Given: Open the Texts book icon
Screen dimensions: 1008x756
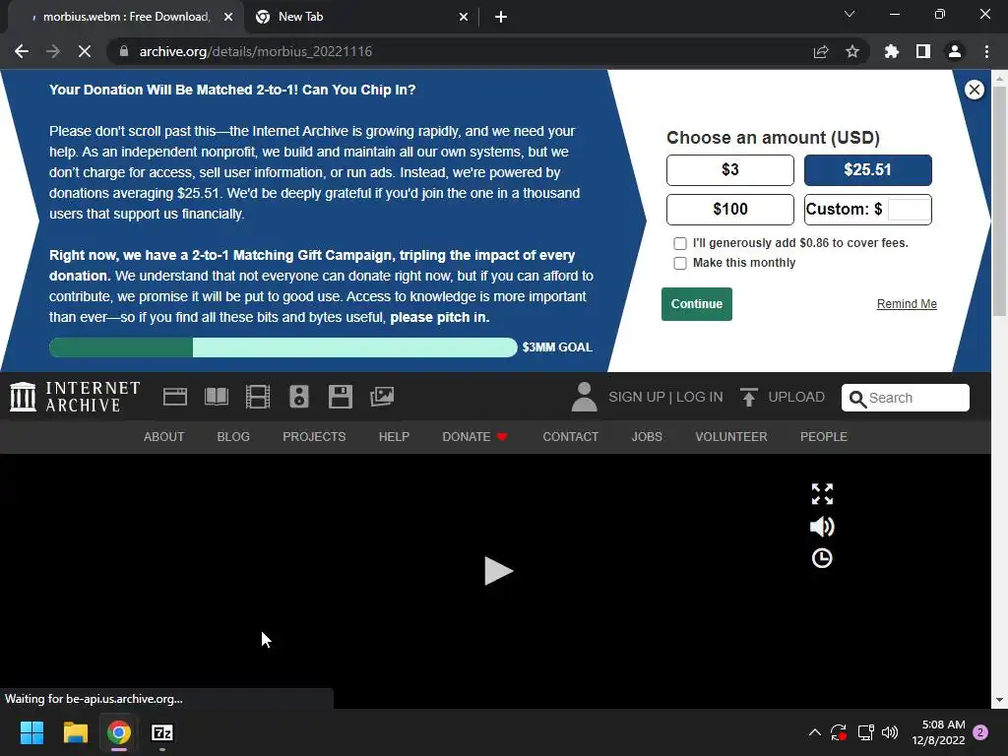Looking at the screenshot, I should point(216,397).
